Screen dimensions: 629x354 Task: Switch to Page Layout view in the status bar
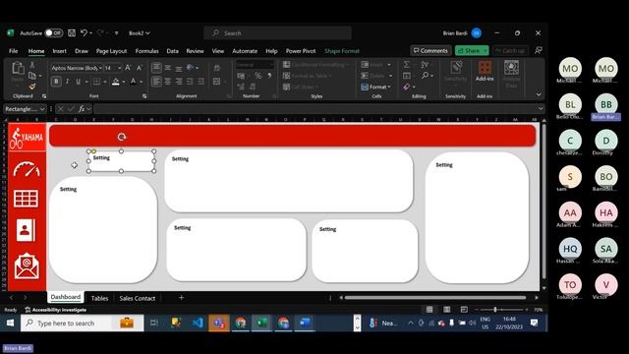(447, 310)
